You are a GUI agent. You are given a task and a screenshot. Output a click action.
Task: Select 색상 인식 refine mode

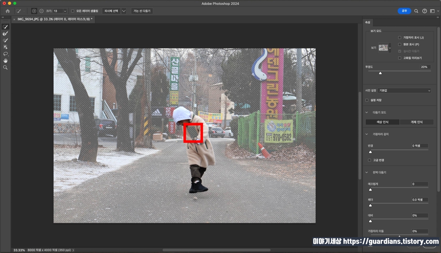[382, 122]
